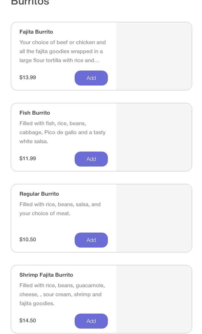The image size is (202, 334).
Task: Click the $13.99 price label
Action: [x=28, y=77]
